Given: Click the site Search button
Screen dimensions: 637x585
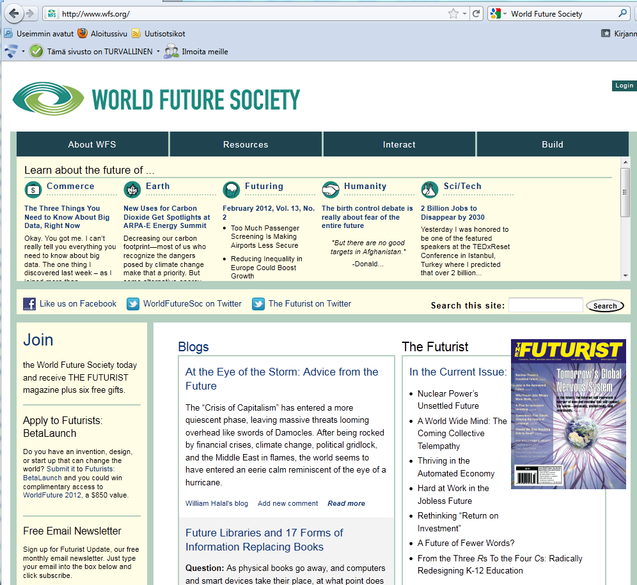Looking at the screenshot, I should (605, 306).
